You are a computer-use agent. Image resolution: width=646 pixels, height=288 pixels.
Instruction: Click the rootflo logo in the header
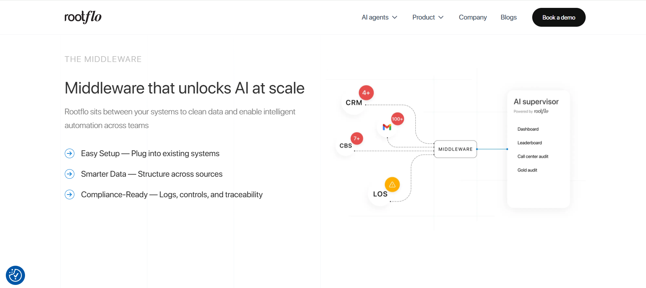tap(83, 17)
